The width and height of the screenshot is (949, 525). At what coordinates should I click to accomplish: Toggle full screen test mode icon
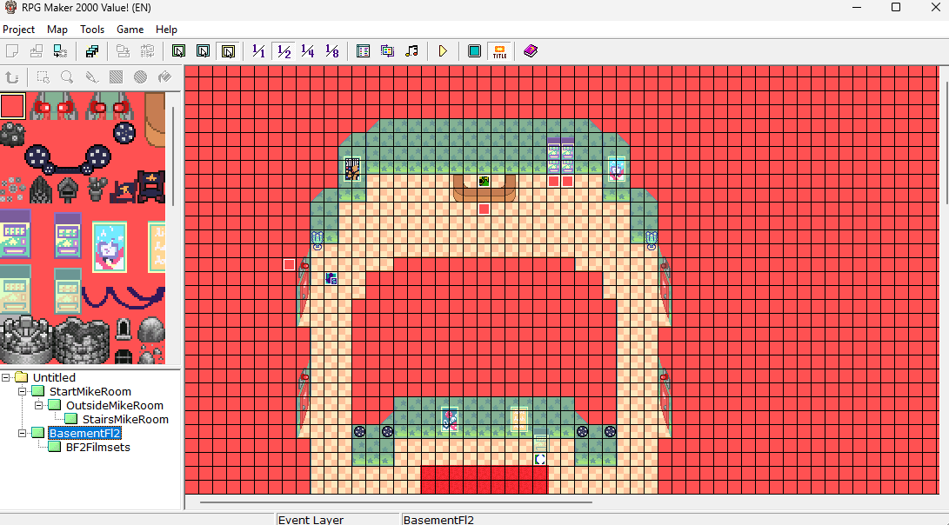(475, 51)
